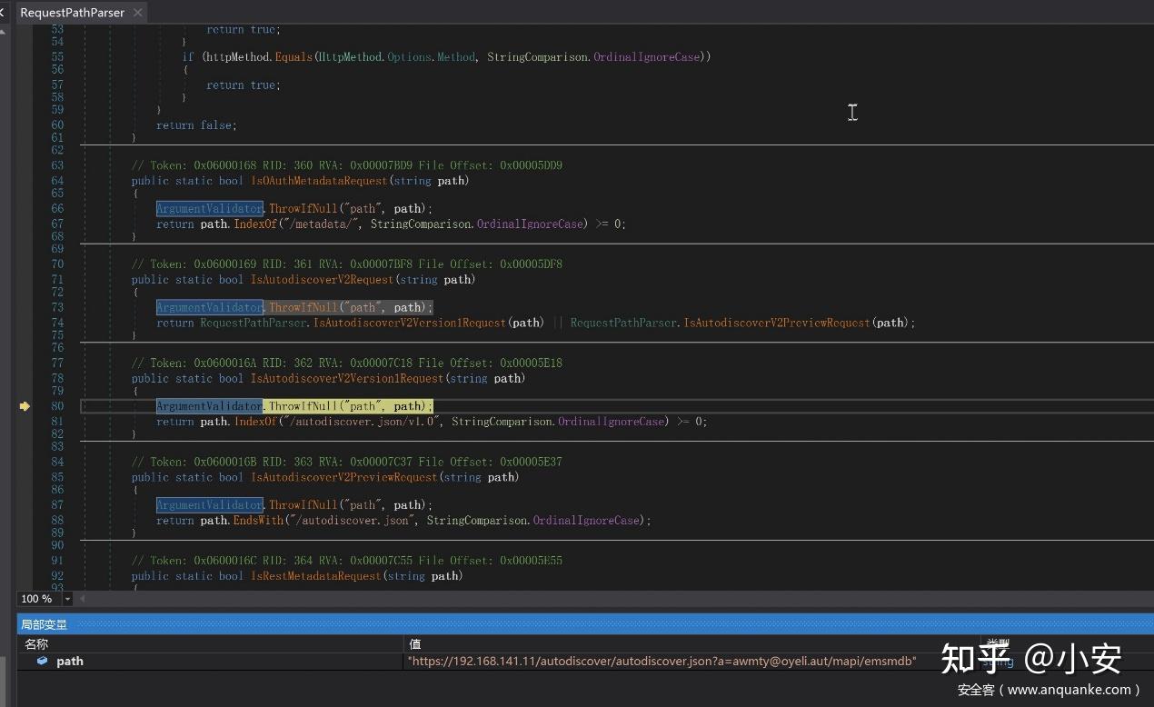
Task: Select the RequestPathParser tab
Action: pyautogui.click(x=72, y=12)
